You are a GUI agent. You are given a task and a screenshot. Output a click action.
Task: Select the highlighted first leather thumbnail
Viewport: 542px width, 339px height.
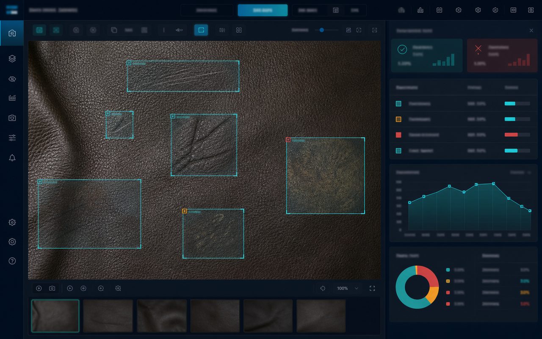[x=55, y=316]
